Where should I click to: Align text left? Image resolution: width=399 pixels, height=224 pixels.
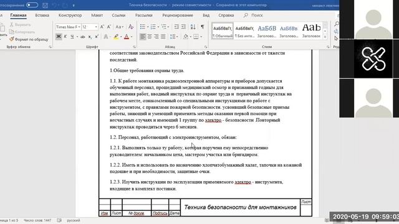[x=143, y=37]
